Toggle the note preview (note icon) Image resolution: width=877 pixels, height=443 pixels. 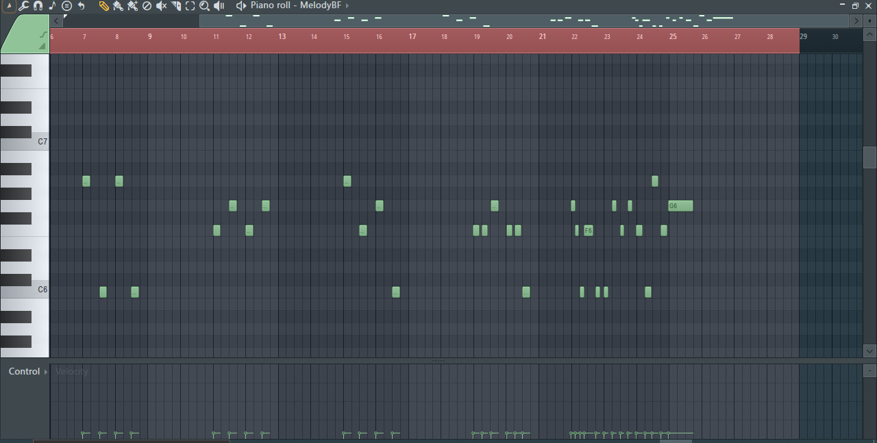pyautogui.click(x=51, y=5)
